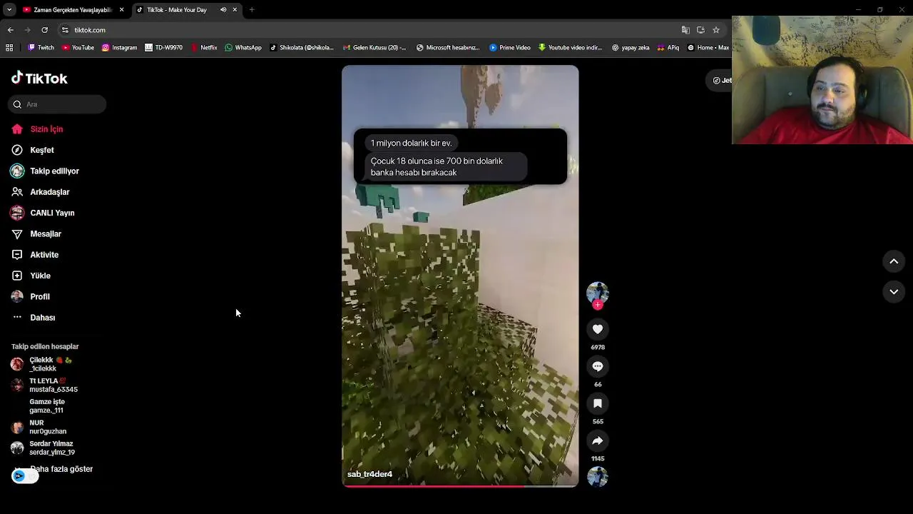913x514 pixels.
Task: Open the Instagram bookmark
Action: pos(119,48)
